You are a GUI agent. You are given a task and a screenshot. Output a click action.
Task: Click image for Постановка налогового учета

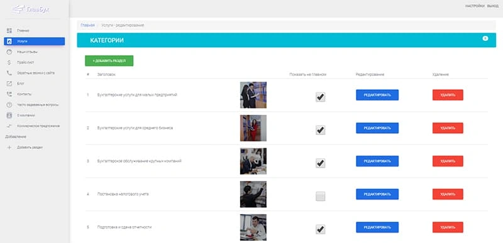coord(253,194)
